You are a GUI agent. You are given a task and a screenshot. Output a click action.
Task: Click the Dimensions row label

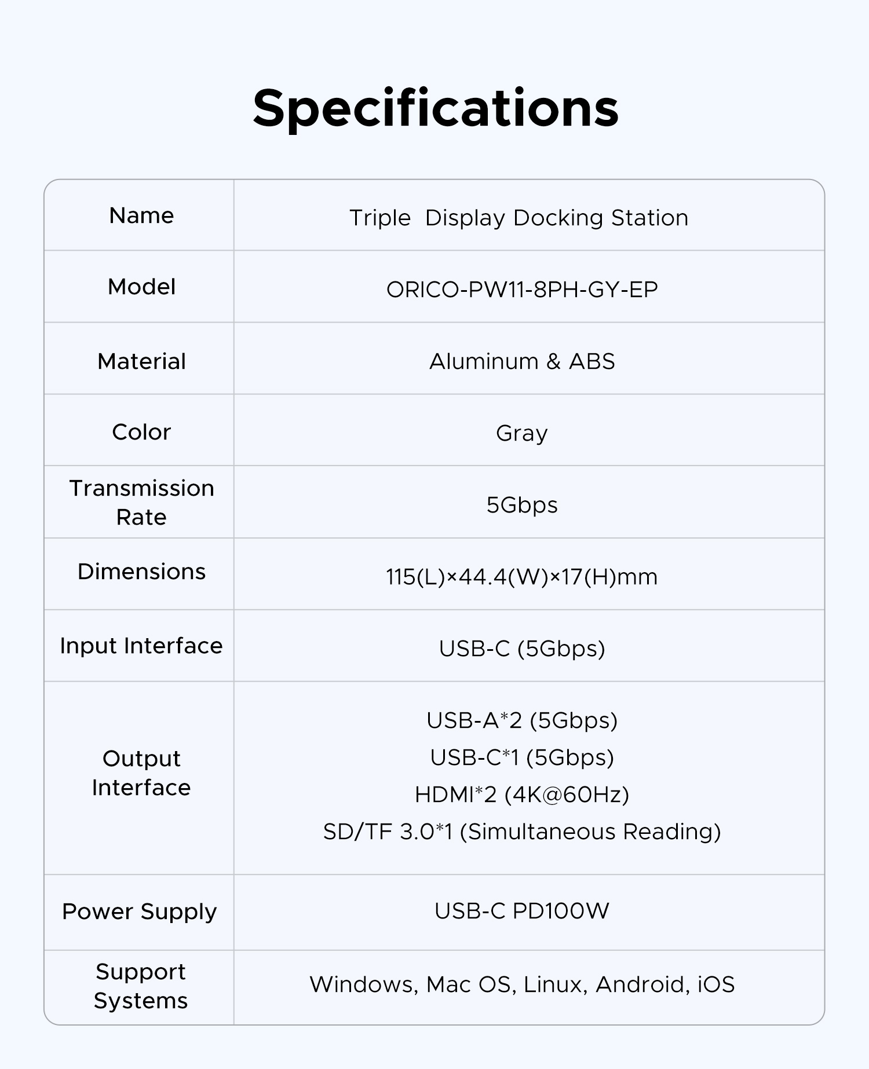coord(141,572)
